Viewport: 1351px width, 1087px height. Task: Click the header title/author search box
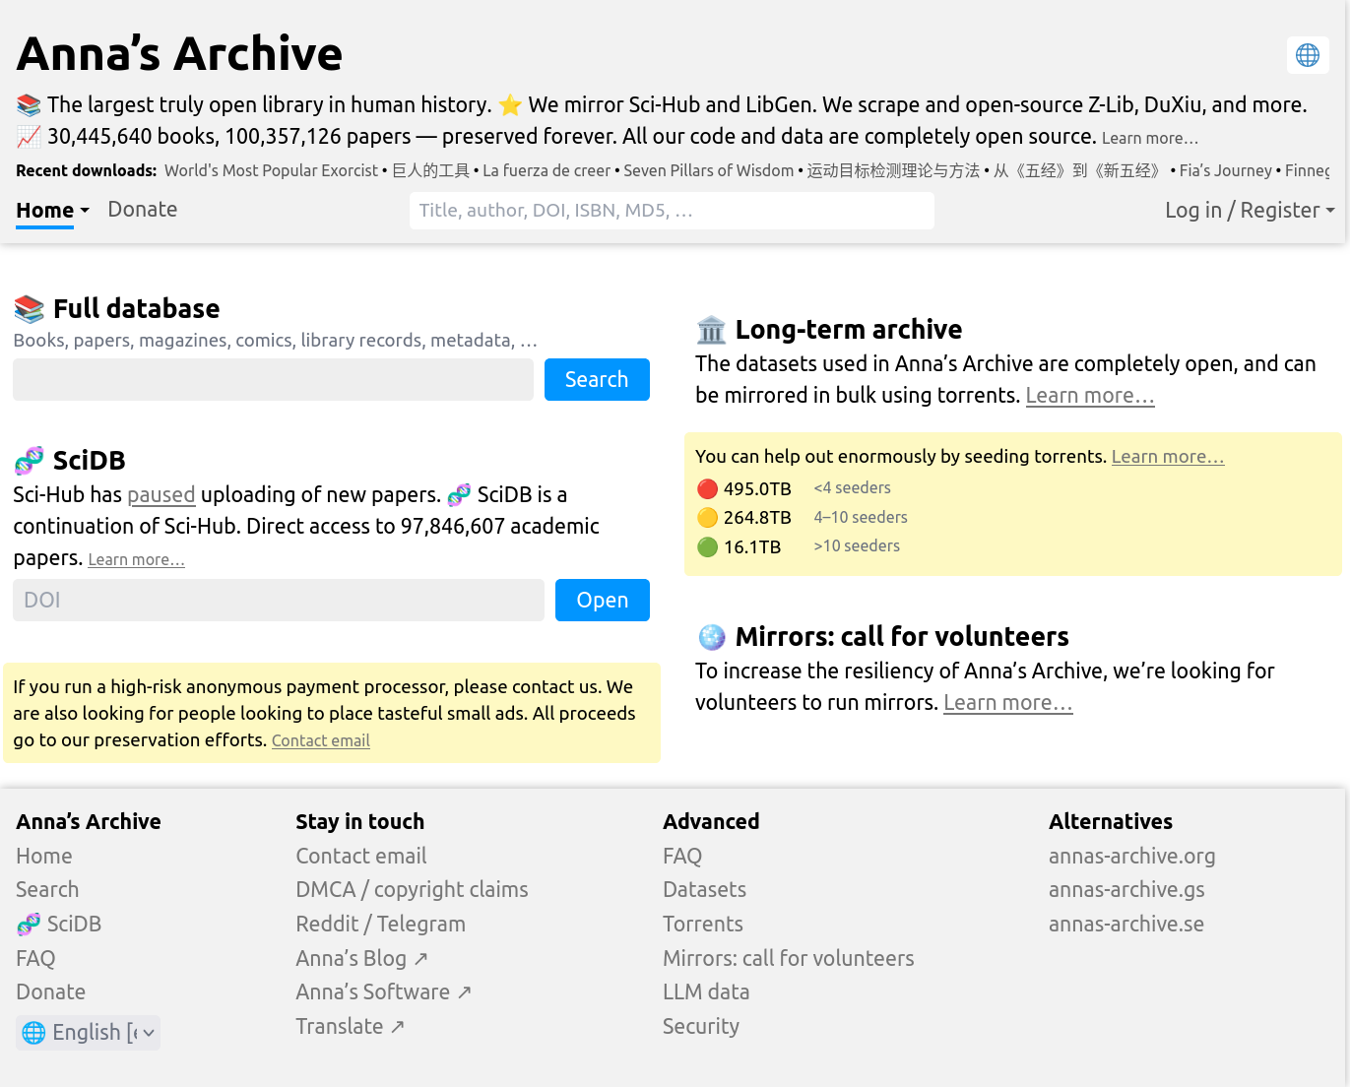pos(671,211)
